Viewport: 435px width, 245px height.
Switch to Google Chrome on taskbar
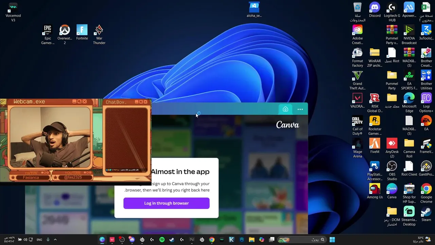pyautogui.click(x=212, y=240)
